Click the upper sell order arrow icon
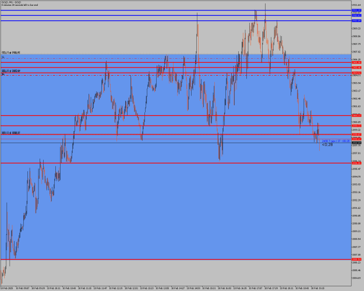The width and height of the screenshot is (364, 291). 3,57
